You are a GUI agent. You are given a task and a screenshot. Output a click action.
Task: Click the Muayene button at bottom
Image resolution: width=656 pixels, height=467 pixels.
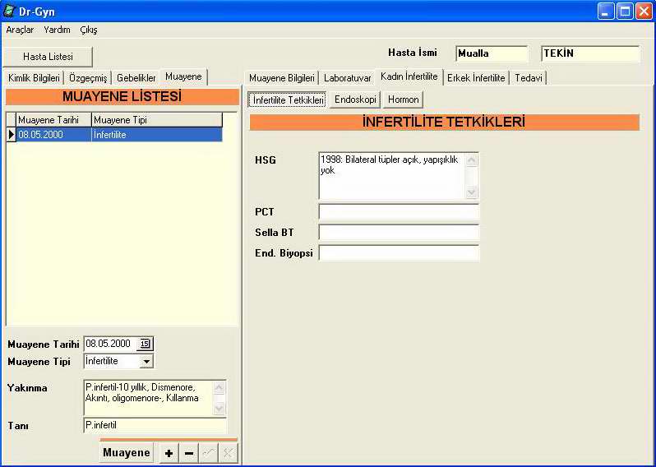coord(127,453)
